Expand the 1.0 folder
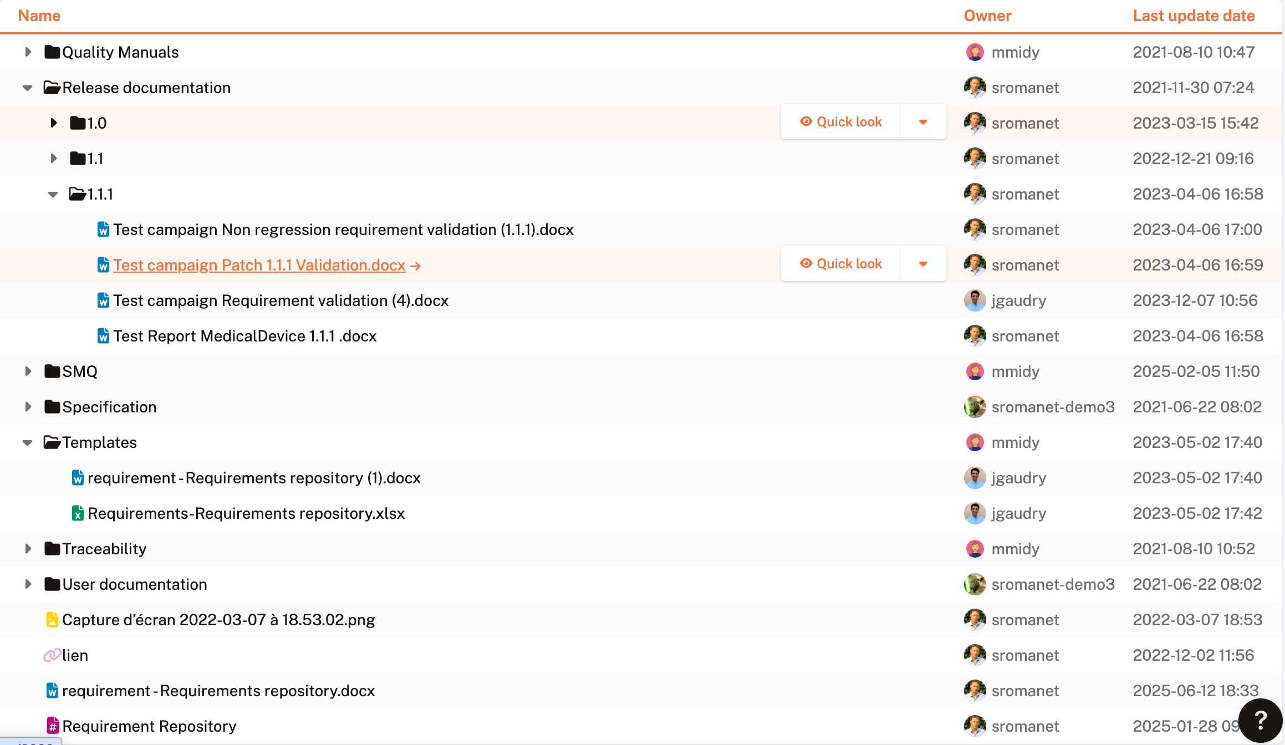This screenshot has height=745, width=1285. click(53, 123)
